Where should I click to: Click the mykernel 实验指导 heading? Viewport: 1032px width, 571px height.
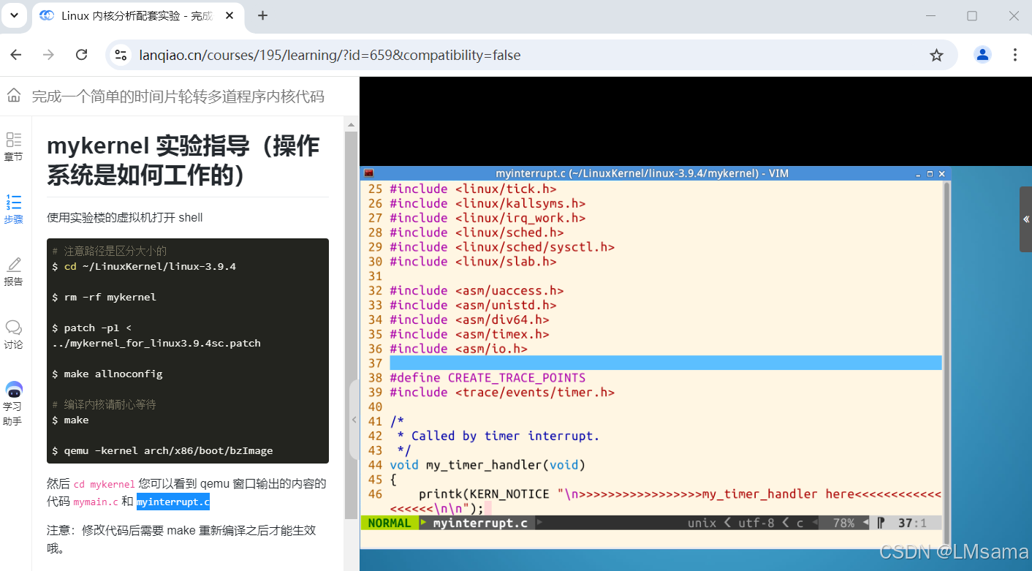point(183,160)
